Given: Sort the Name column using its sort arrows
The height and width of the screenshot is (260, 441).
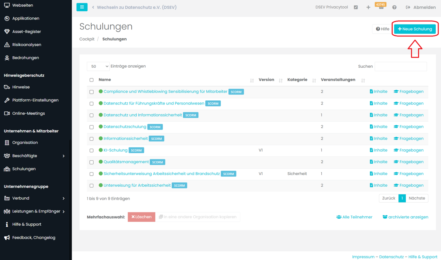Looking at the screenshot, I should pyautogui.click(x=252, y=81).
